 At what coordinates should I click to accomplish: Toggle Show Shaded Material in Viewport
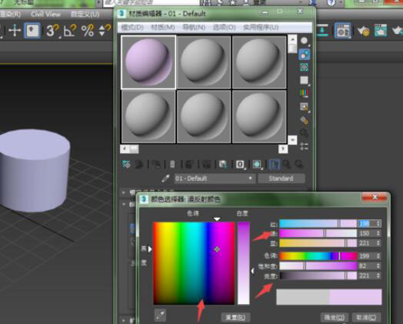click(257, 165)
